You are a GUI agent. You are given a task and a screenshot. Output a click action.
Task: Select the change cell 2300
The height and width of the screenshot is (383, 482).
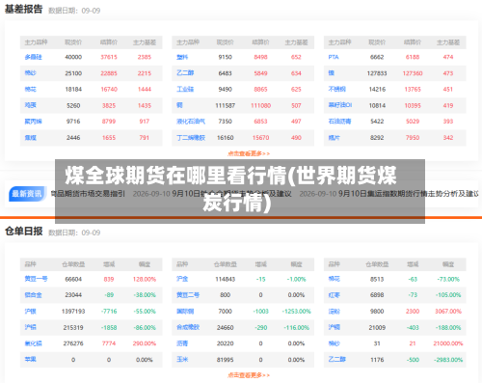pyautogui.click(x=413, y=312)
